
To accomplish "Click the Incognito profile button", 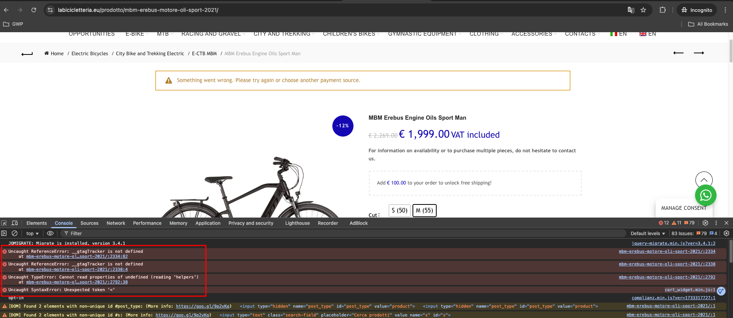I will tap(697, 10).
